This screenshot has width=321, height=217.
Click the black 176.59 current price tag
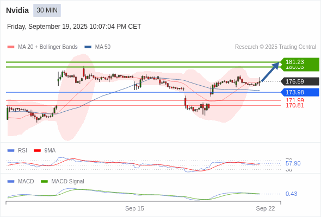(299, 81)
